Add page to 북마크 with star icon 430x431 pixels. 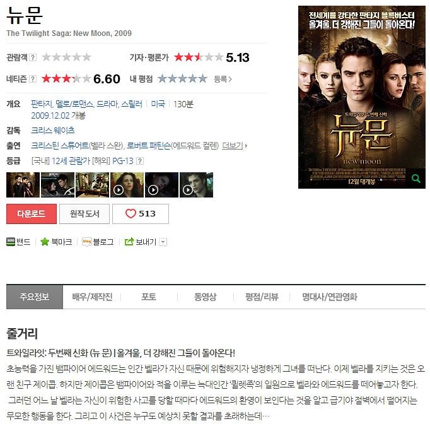(x=45, y=242)
